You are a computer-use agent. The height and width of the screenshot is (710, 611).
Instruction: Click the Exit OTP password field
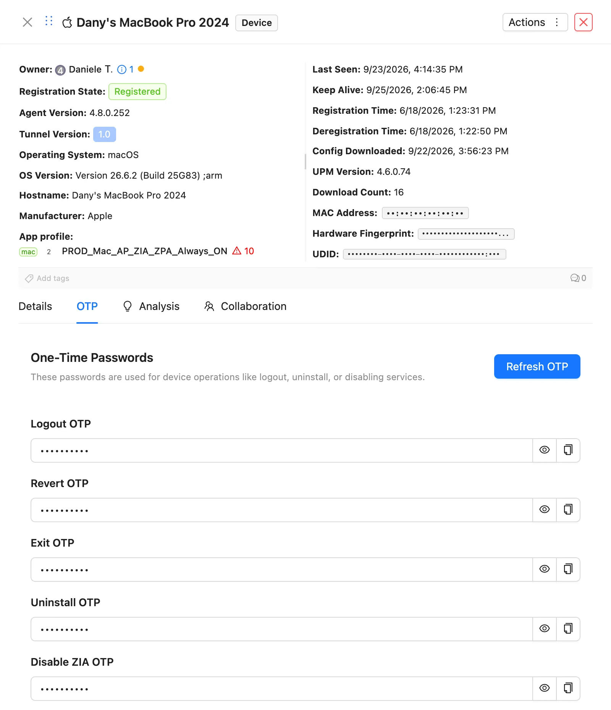click(x=282, y=570)
